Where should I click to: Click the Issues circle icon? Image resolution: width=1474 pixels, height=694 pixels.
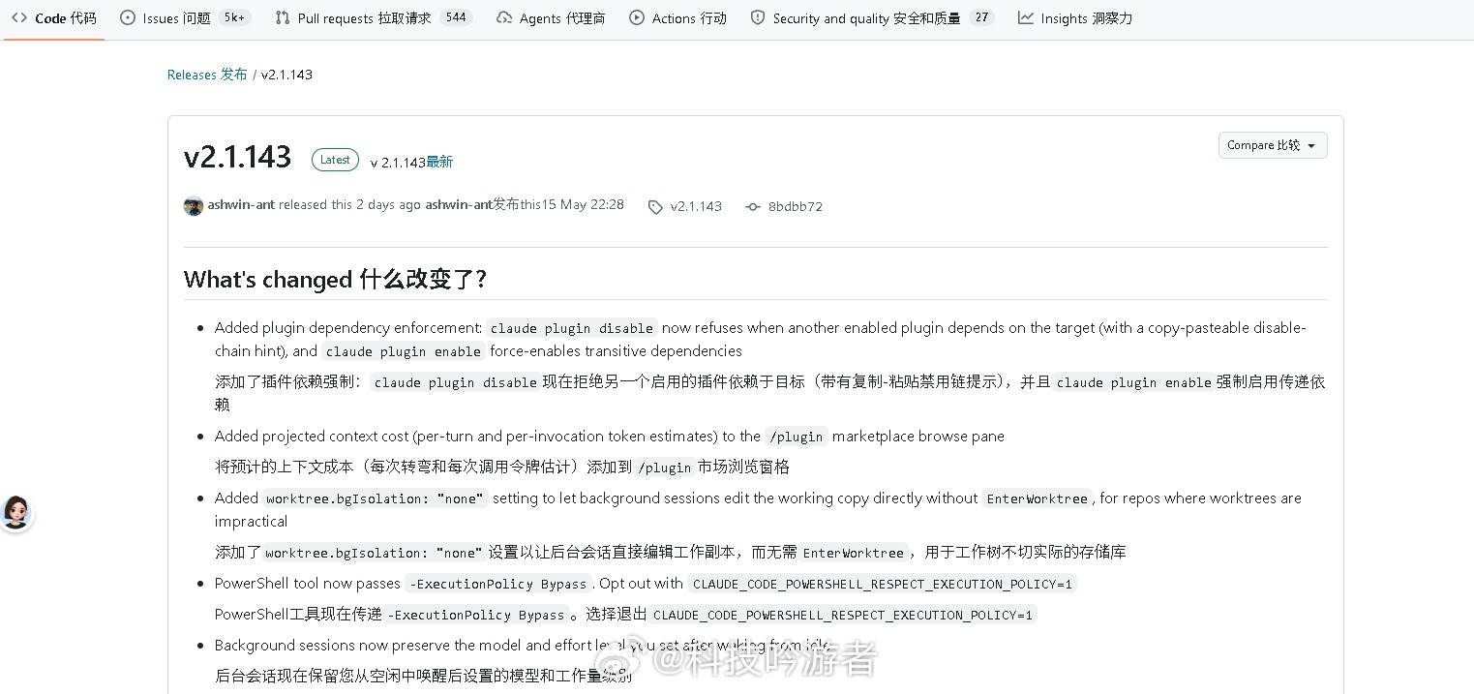coord(128,17)
